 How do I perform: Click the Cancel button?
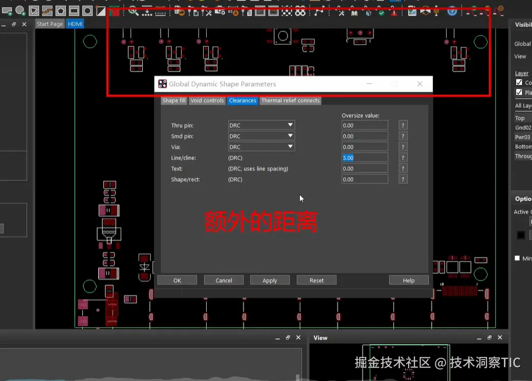click(x=224, y=280)
